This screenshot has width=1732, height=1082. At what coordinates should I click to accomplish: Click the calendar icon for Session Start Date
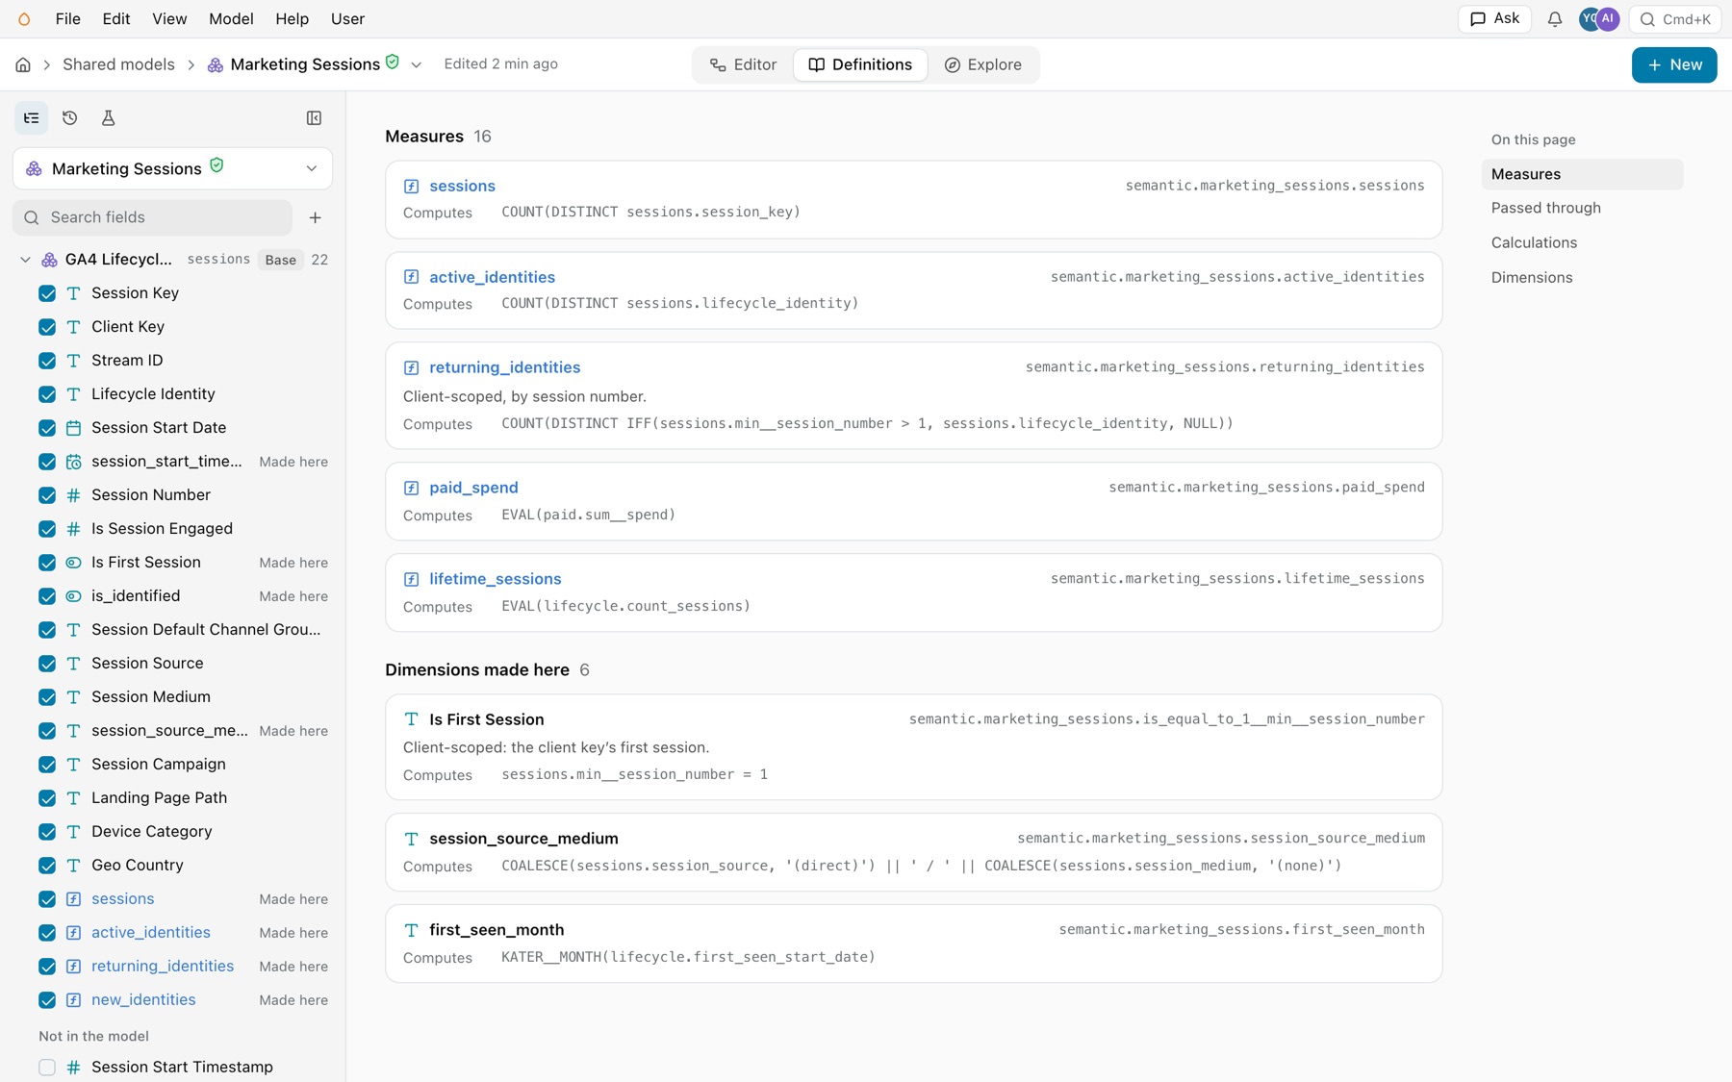coord(73,428)
